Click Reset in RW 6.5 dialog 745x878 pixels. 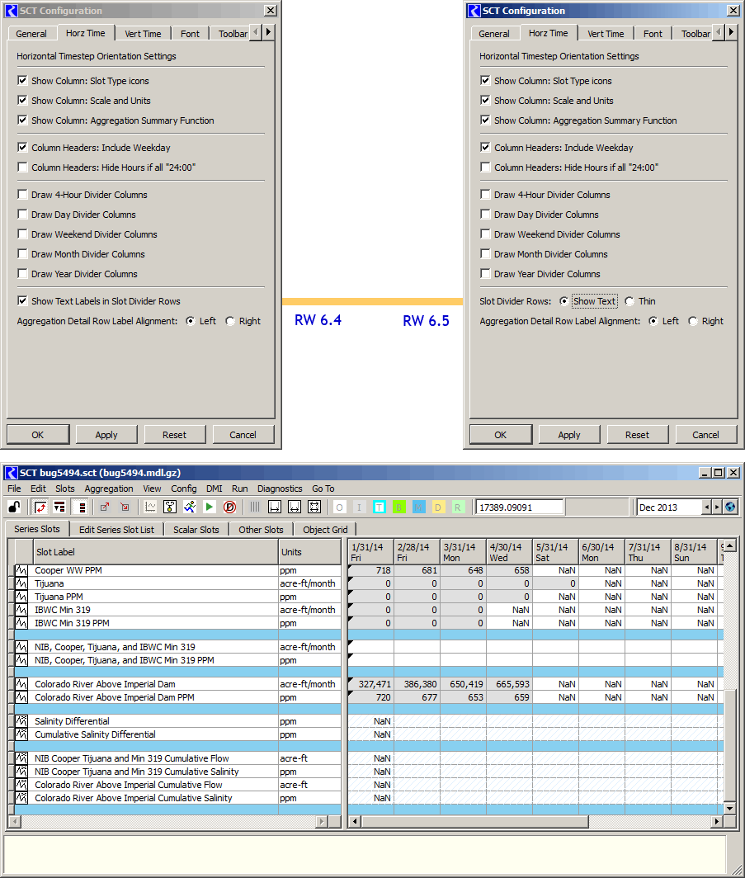637,435
